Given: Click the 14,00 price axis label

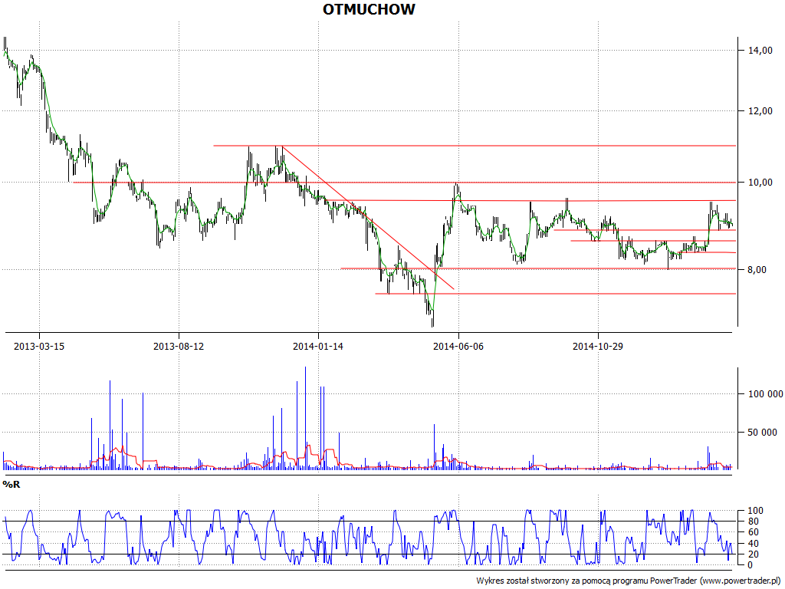Looking at the screenshot, I should click(760, 50).
